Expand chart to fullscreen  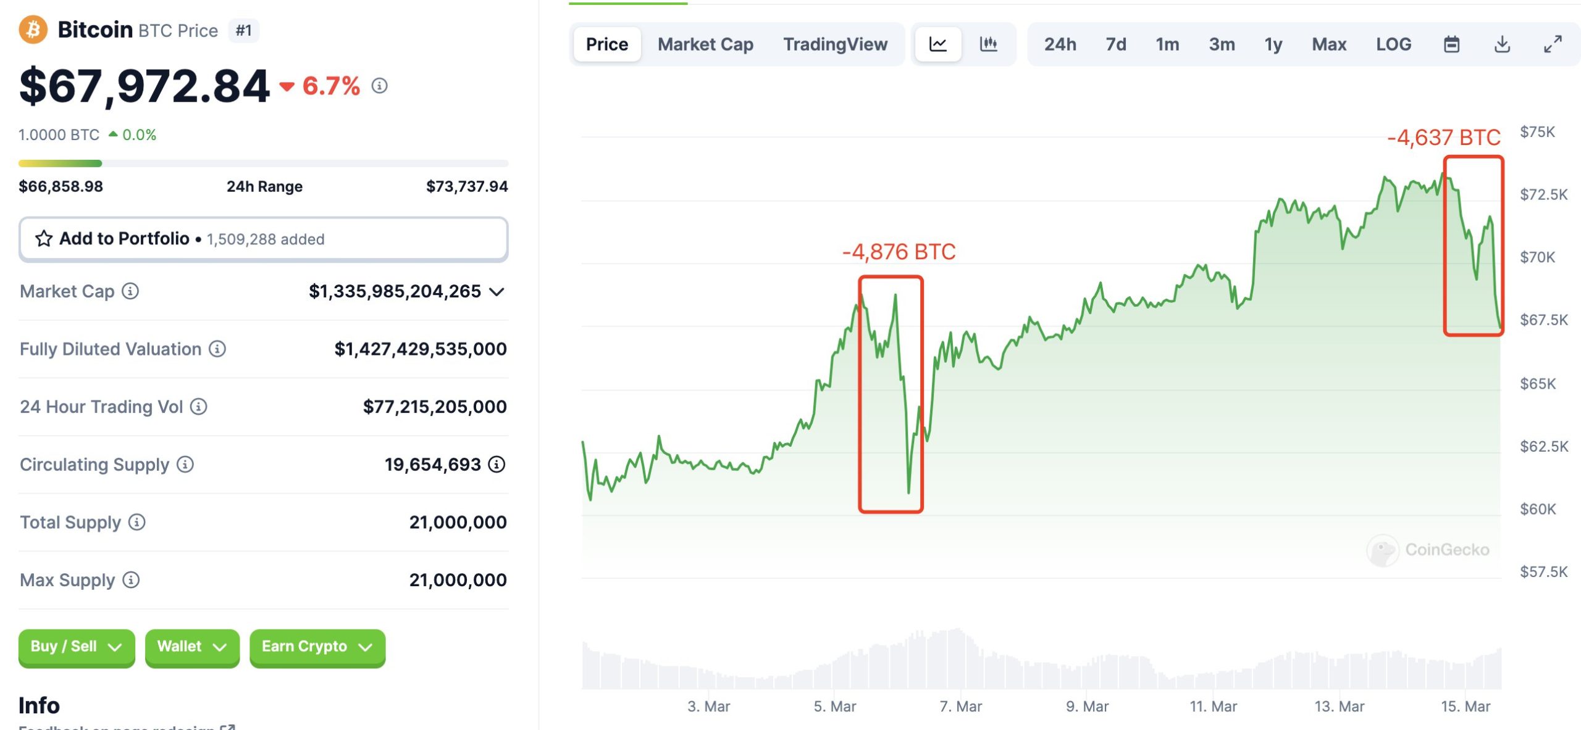1553,44
